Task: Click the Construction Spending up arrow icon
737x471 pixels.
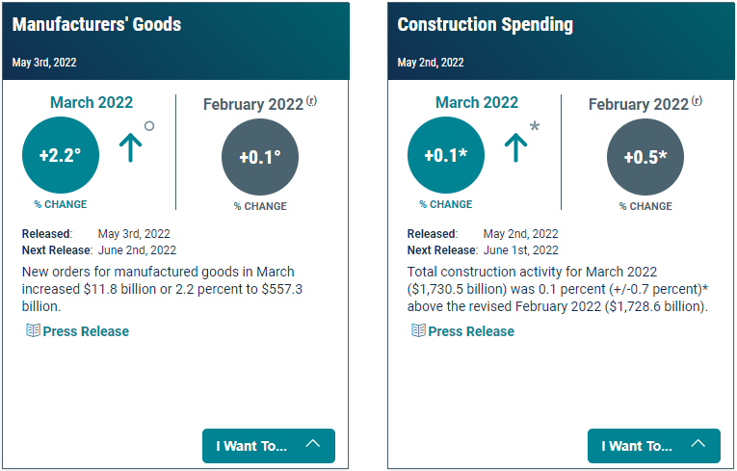Action: coord(516,146)
